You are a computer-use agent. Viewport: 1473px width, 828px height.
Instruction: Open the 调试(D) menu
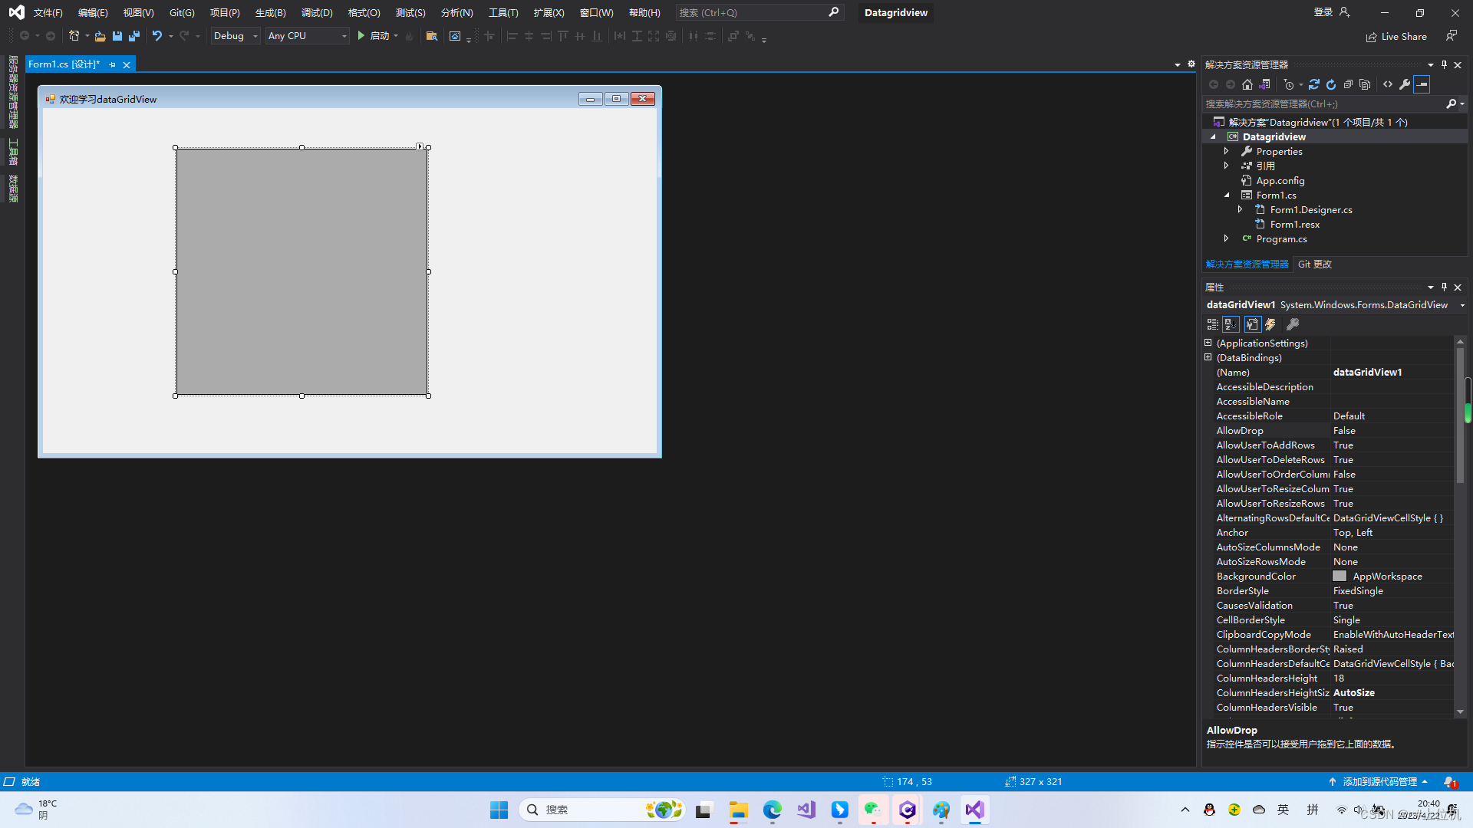point(317,12)
